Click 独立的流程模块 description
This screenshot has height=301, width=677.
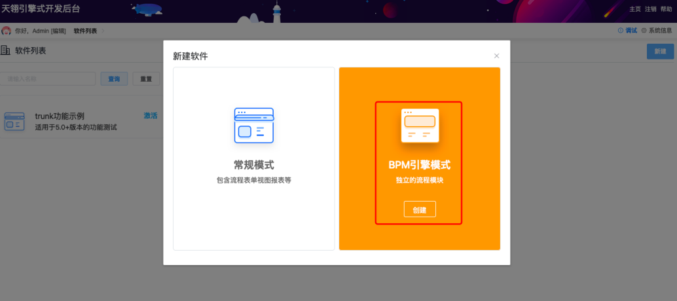pos(420,180)
